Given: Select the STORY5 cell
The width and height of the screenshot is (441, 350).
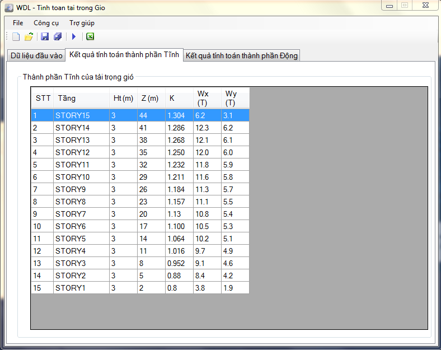Looking at the screenshot, I should pyautogui.click(x=81, y=239).
